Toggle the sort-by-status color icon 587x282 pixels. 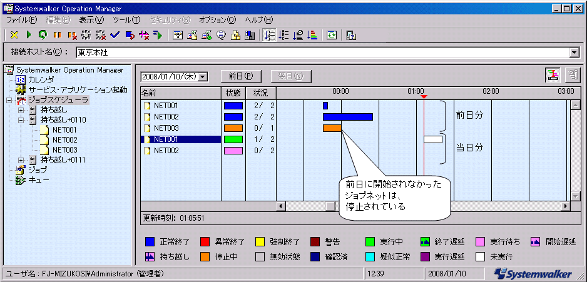[312, 35]
